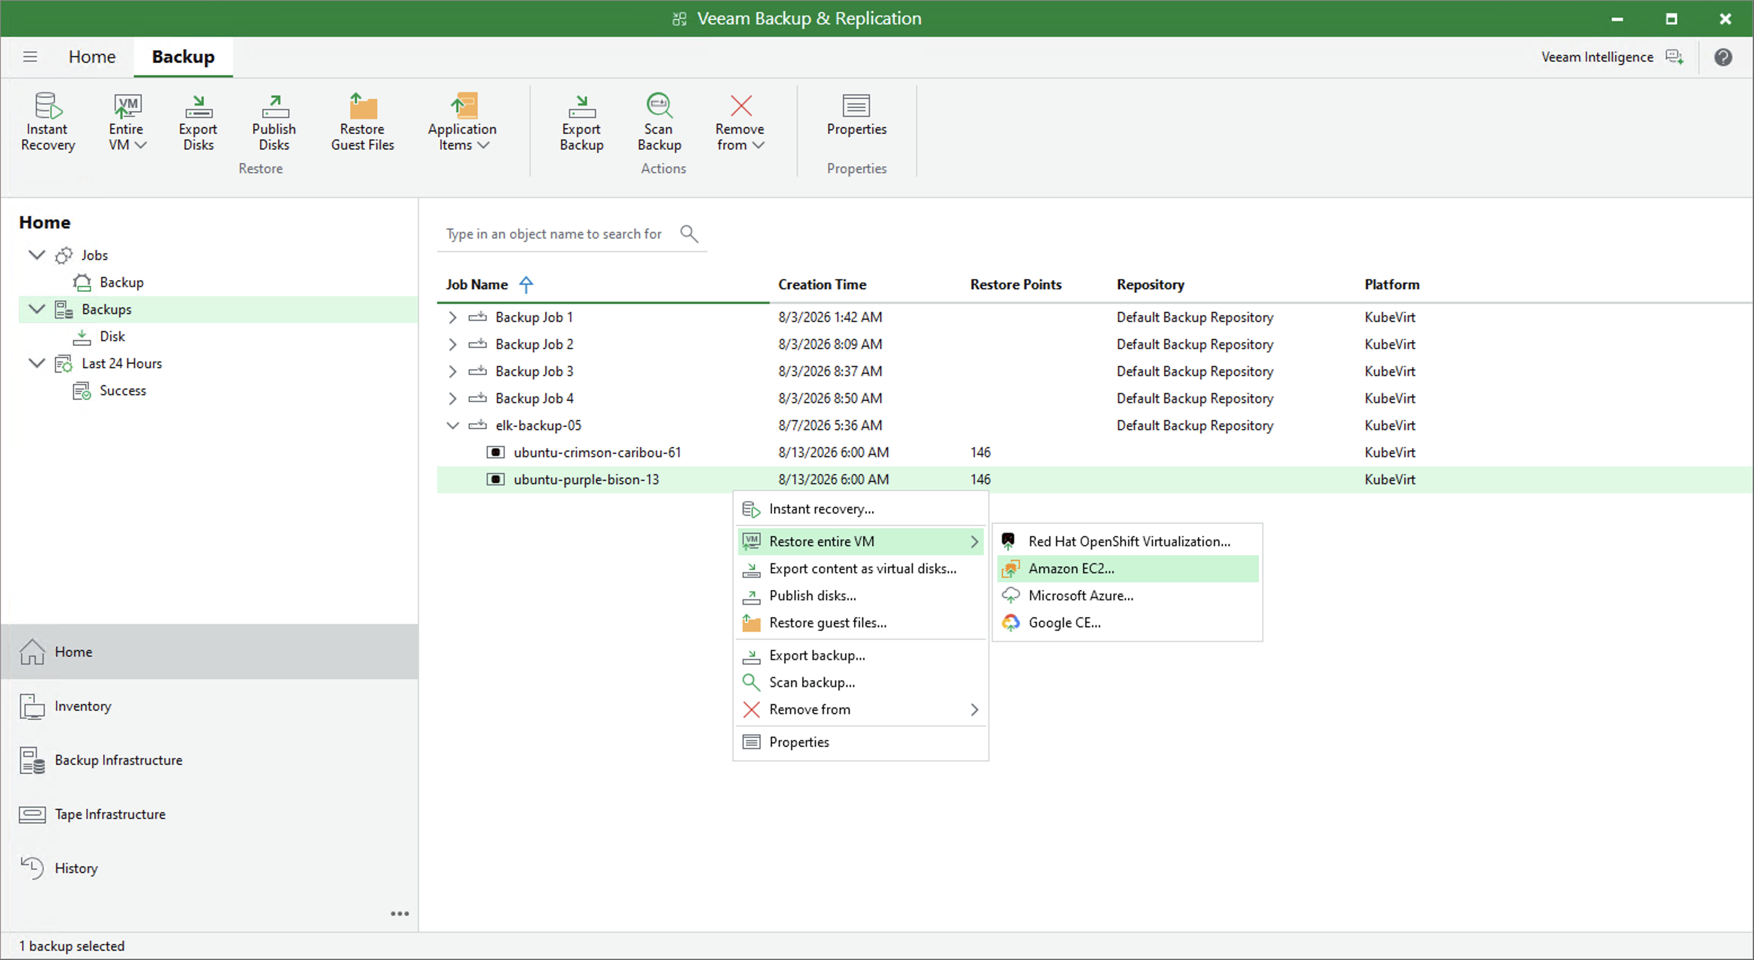Collapse the elk-backup-05 row

tap(453, 426)
